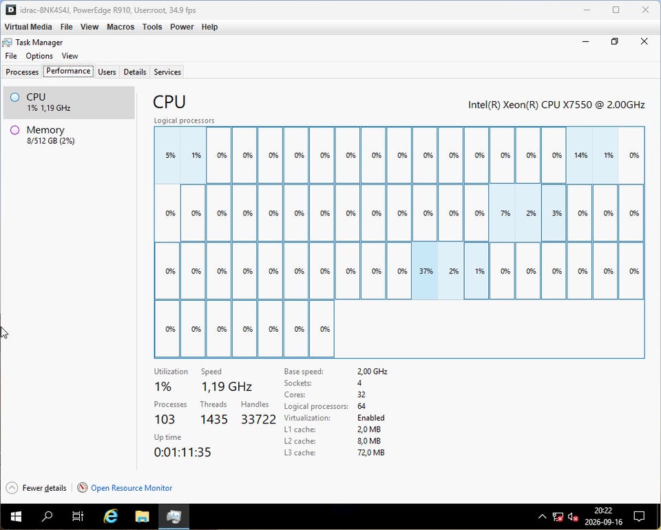Open the Action Center notifications icon
The height and width of the screenshot is (530, 661).
639,516
